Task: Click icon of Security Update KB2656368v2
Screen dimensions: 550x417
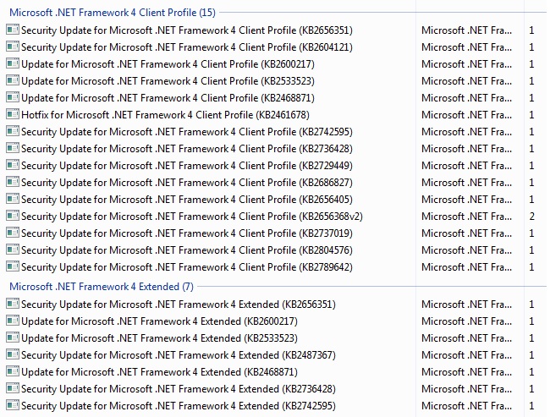Action: (x=13, y=216)
